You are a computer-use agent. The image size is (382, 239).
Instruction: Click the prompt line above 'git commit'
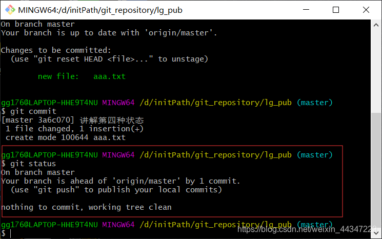click(167, 103)
